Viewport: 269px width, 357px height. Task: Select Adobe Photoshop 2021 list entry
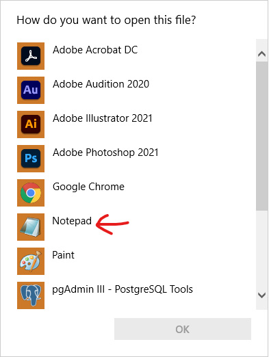click(105, 153)
